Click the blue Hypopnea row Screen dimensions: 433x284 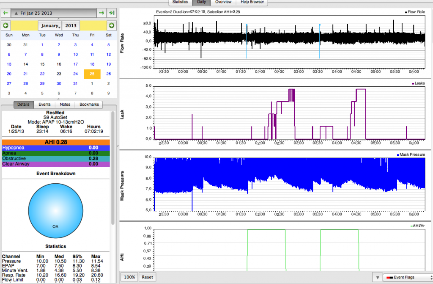pyautogui.click(x=56, y=148)
